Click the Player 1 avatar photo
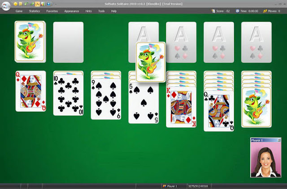This screenshot has height=189, width=287. coord(265,160)
